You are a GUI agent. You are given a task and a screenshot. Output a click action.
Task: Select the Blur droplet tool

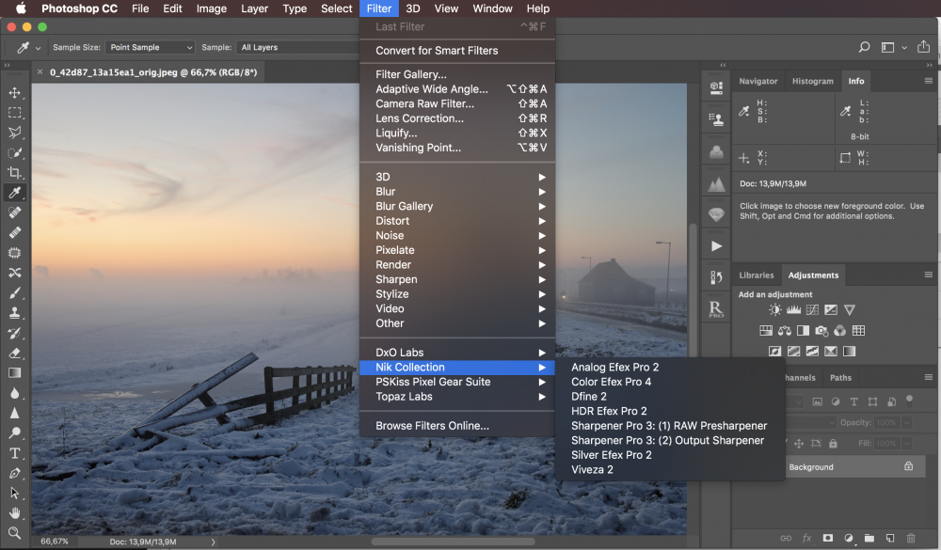[14, 393]
